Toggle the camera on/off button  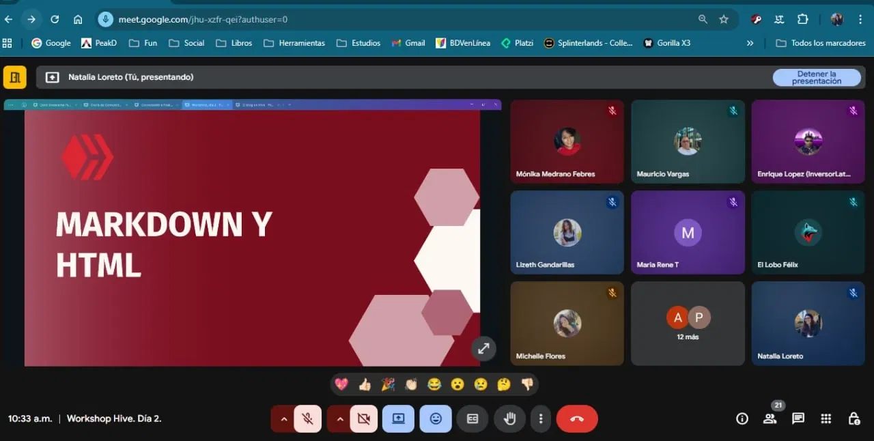tap(364, 419)
